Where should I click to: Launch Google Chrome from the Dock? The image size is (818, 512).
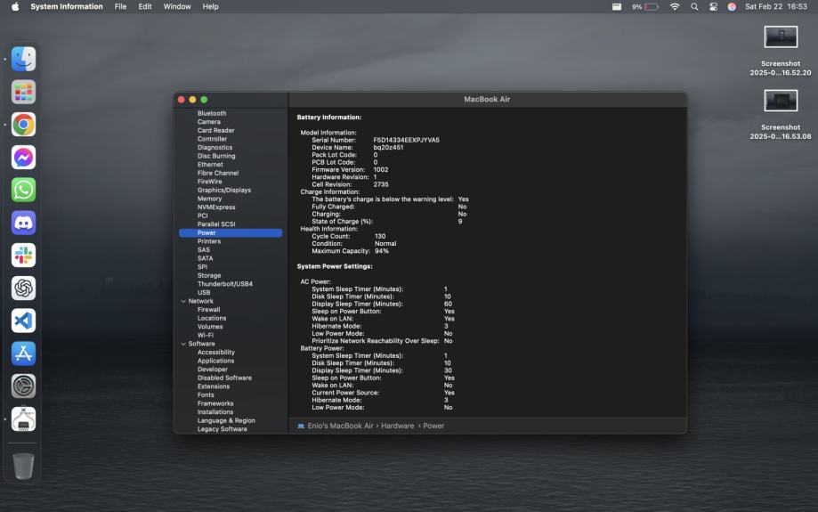[23, 125]
